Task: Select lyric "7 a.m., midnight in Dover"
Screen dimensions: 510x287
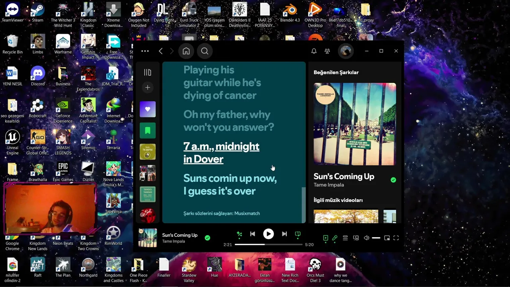Action: click(222, 153)
